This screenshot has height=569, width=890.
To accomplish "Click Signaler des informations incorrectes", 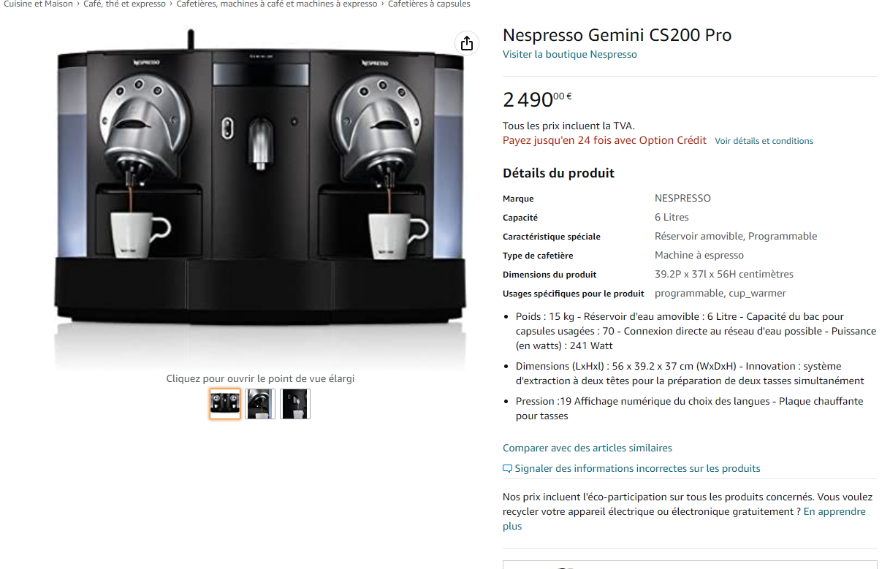I will pyautogui.click(x=638, y=468).
